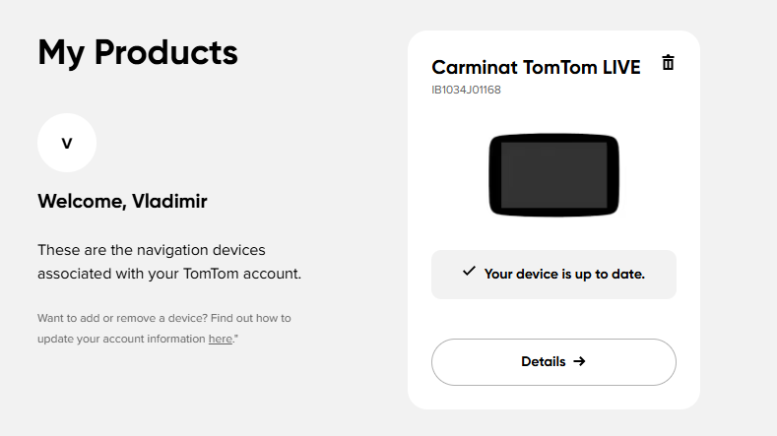Select the "Your device is up to date." message

[x=564, y=274]
